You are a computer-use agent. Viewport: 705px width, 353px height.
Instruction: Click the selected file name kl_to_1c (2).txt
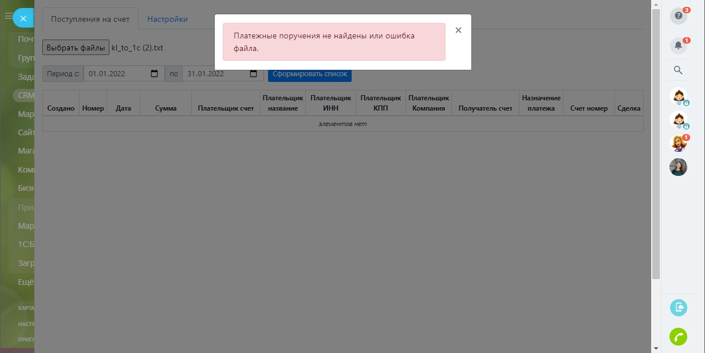137,48
